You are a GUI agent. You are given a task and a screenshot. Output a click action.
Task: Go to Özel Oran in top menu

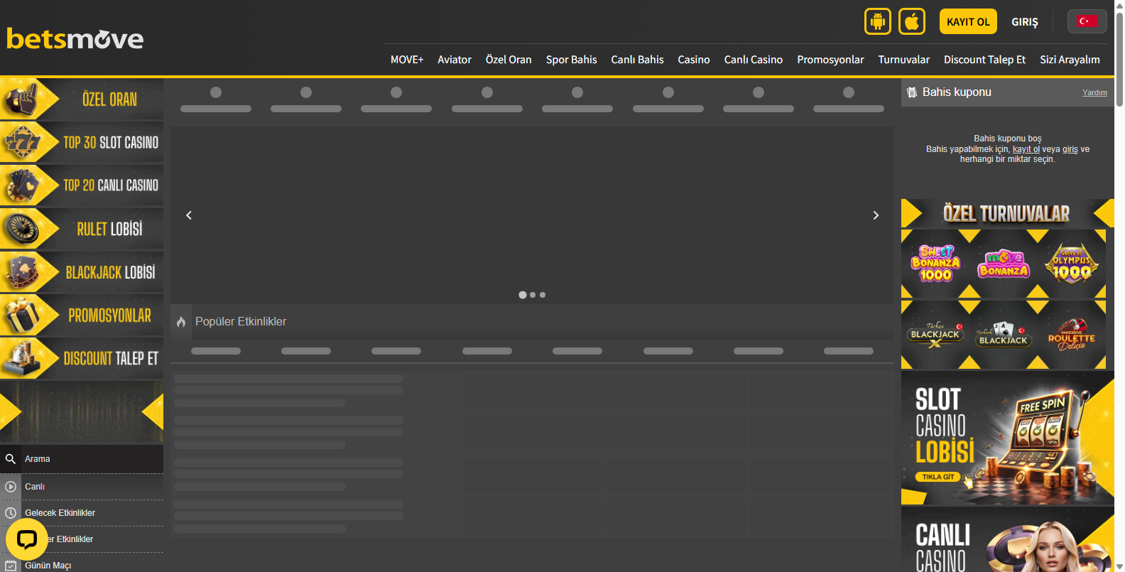tap(509, 60)
